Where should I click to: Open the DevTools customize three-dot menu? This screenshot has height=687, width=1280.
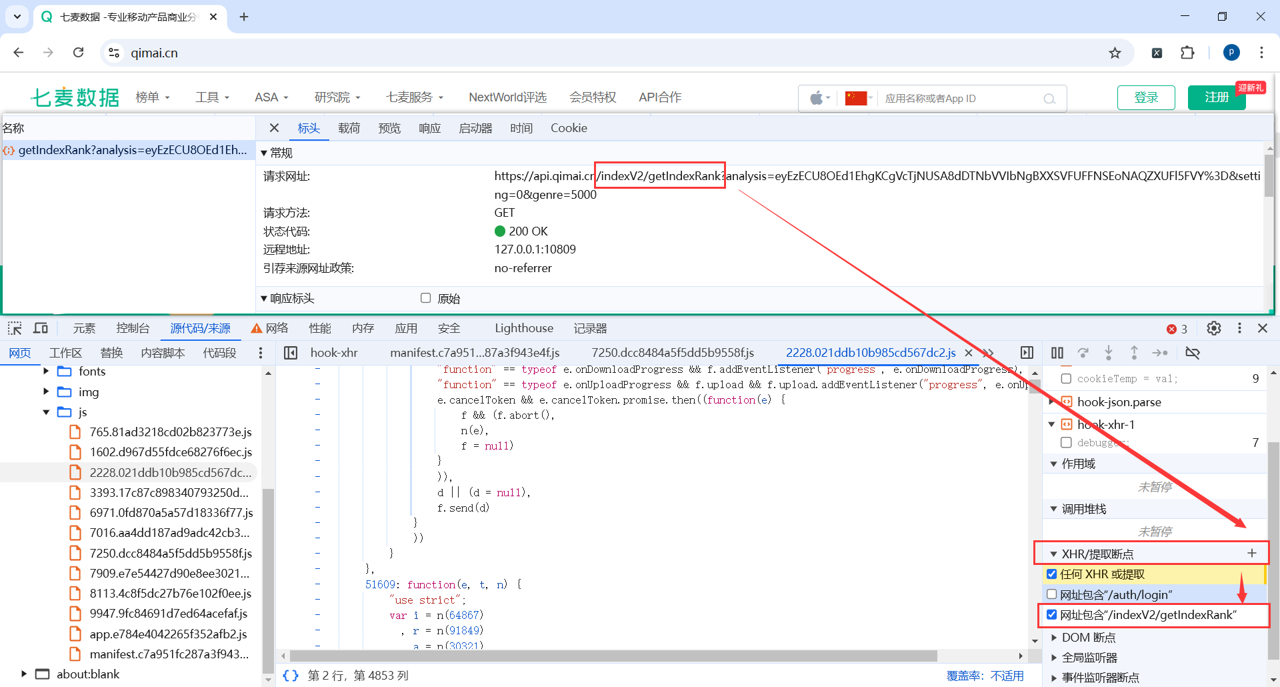point(1239,328)
